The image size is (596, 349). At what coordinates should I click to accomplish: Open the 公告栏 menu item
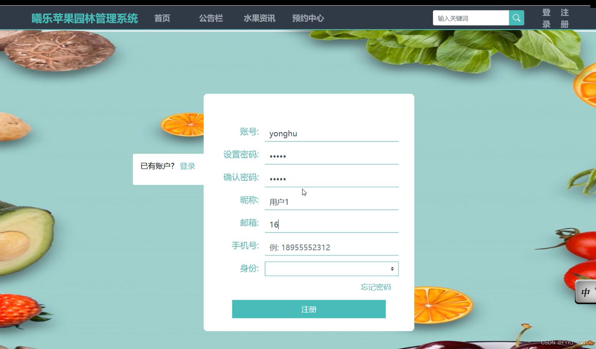tap(211, 18)
